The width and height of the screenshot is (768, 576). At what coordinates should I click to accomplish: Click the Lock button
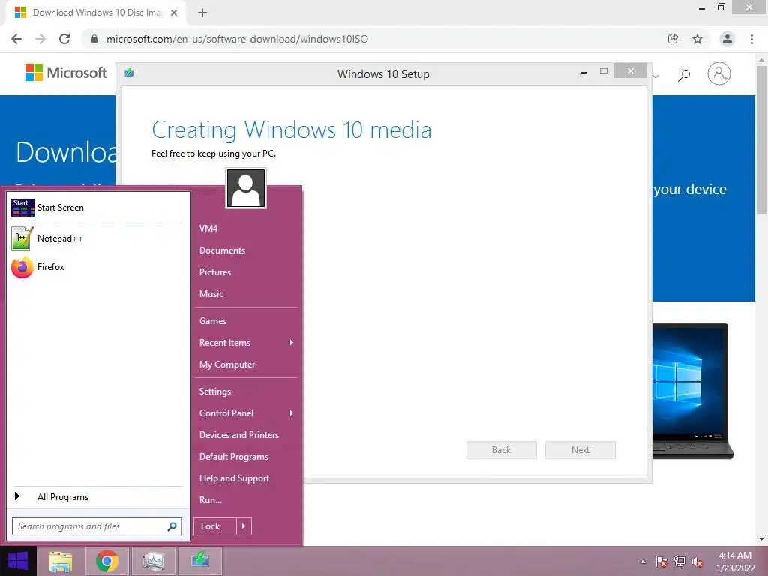215,526
